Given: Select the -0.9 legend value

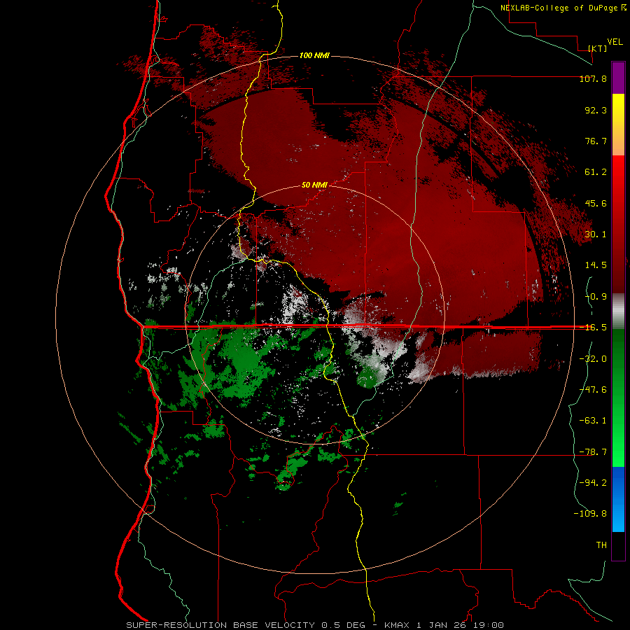Looking at the screenshot, I should 596,297.
